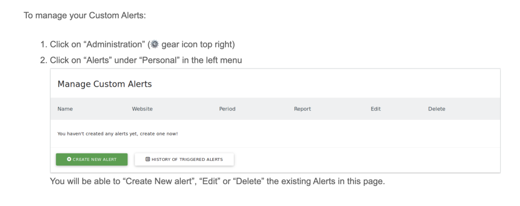Click step 1 about Administration
Screen dimensions: 520x206
(x=142, y=45)
